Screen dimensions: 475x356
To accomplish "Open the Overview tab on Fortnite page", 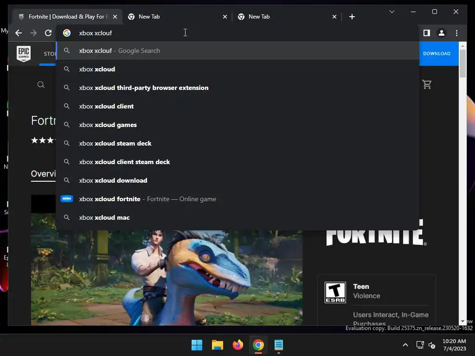I will [43, 174].
